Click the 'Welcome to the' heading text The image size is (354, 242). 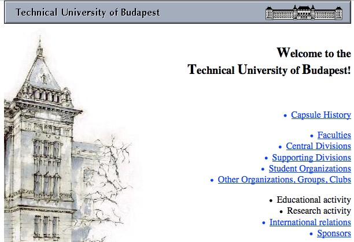tap(314, 53)
